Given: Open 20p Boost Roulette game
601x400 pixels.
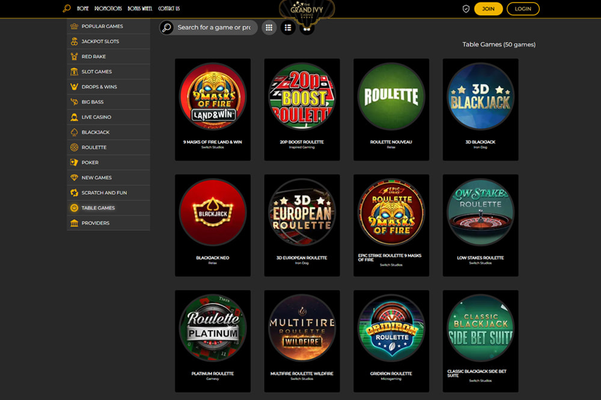Looking at the screenshot, I should coord(302,109).
